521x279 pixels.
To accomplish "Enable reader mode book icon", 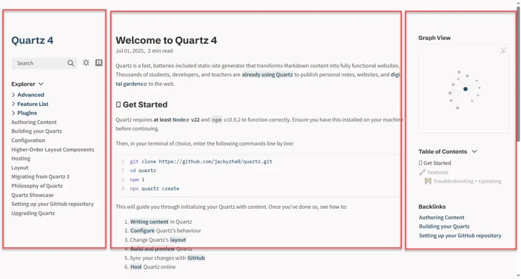I will pyautogui.click(x=99, y=63).
